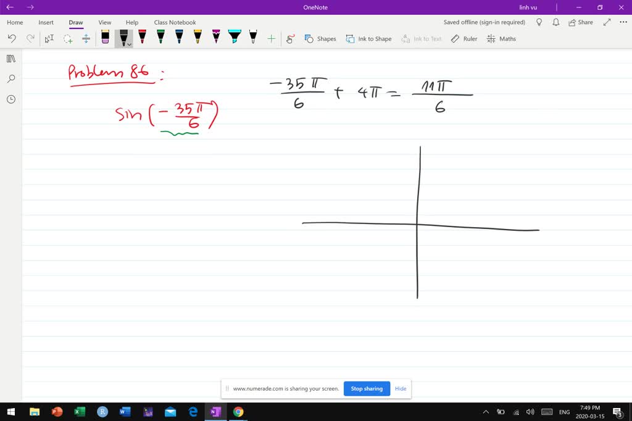Click the Hide link
The height and width of the screenshot is (421, 632).
pos(401,389)
